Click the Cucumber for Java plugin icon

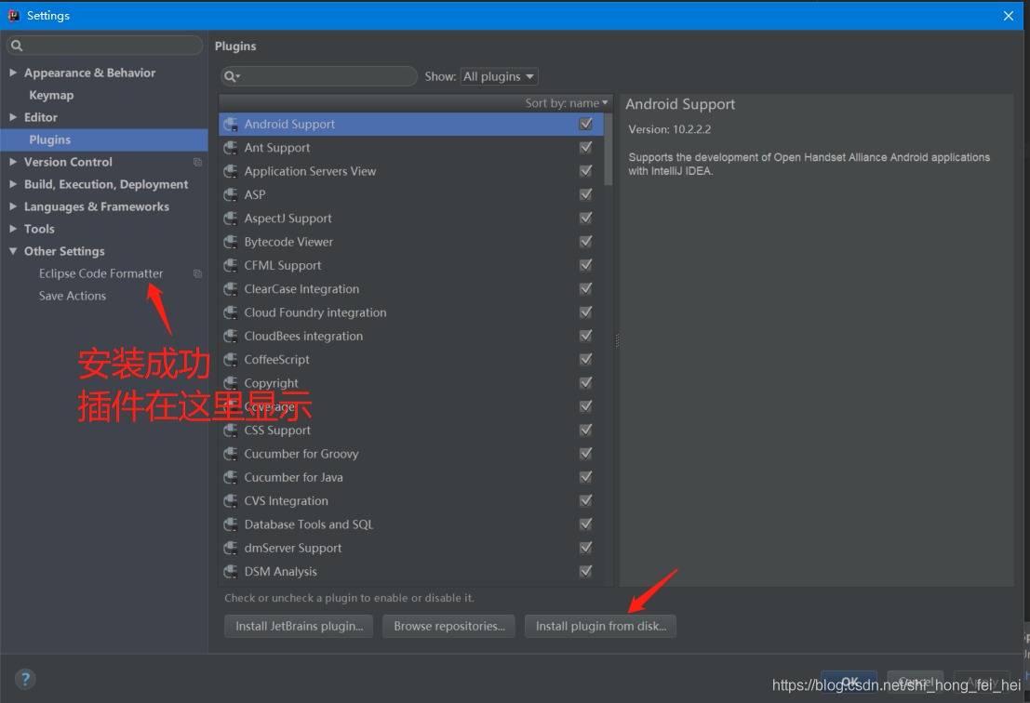click(x=231, y=477)
